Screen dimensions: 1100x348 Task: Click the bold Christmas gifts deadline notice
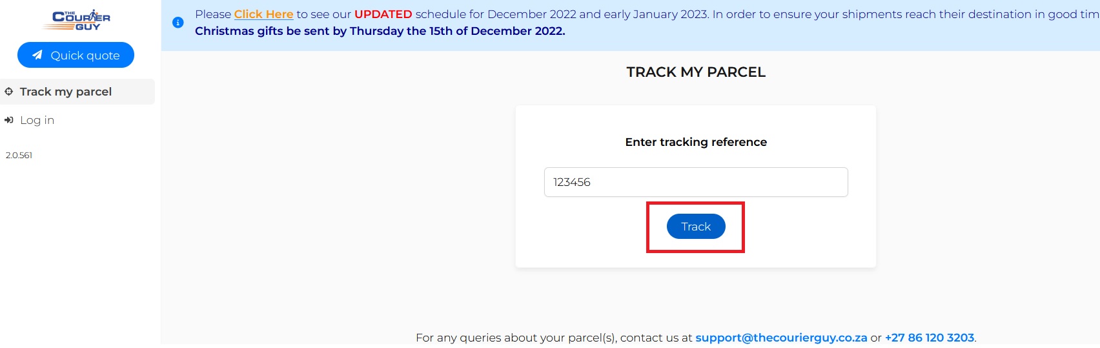click(x=380, y=31)
